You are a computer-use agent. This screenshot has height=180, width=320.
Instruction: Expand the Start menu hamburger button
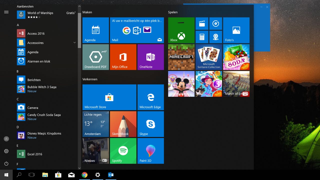[6, 12]
